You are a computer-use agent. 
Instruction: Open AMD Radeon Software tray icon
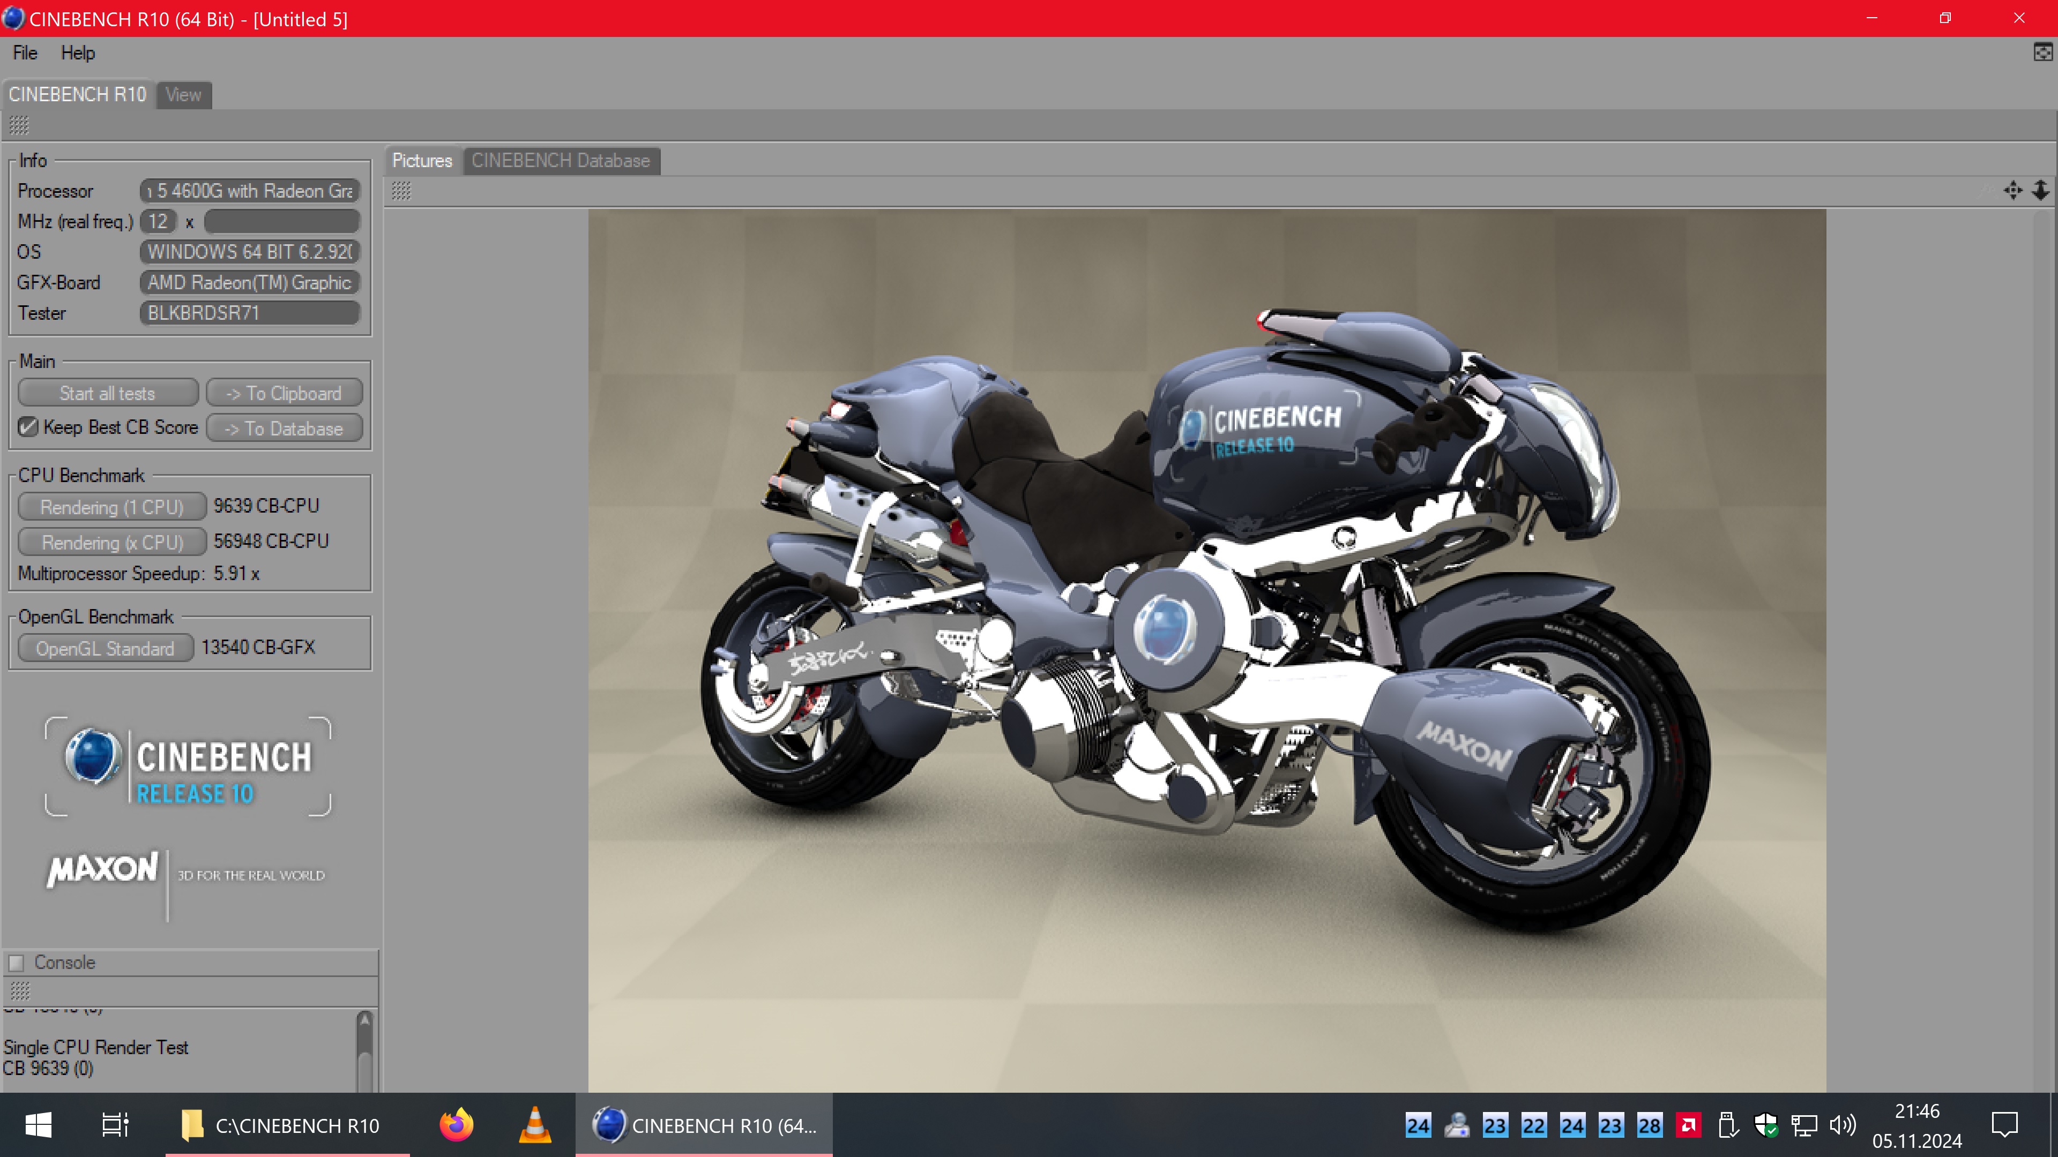tap(1688, 1126)
